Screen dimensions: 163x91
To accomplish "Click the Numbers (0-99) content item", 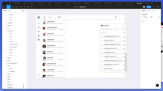I will 113,65.
